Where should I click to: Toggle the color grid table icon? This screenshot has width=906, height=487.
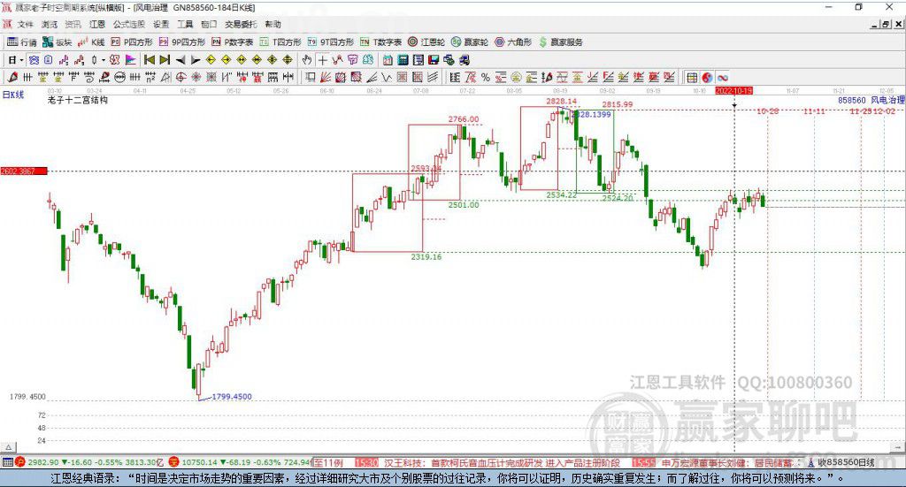pyautogui.click(x=691, y=77)
